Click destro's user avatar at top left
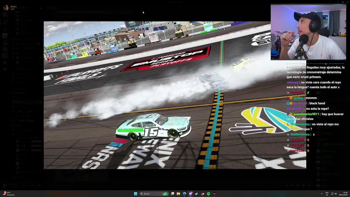The image size is (350, 197). coord(6,8)
